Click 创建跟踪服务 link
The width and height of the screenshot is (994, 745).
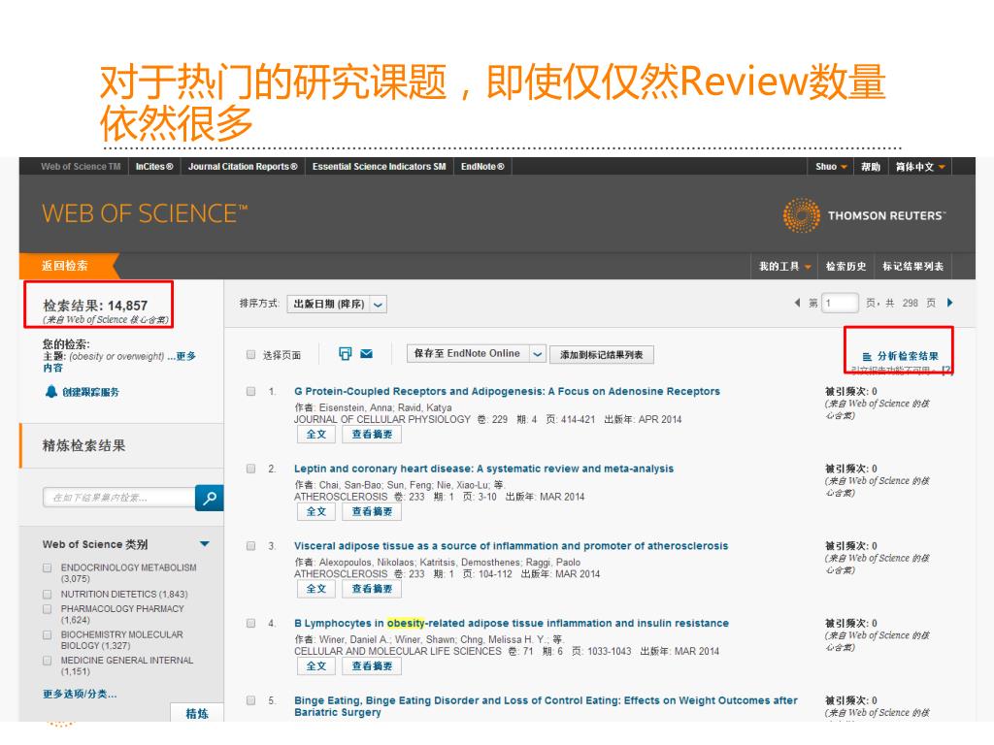click(90, 392)
